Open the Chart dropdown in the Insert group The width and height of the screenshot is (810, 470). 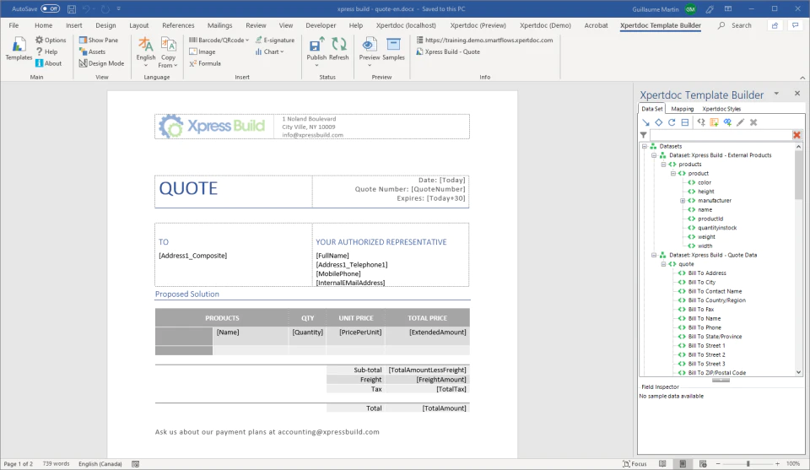click(x=269, y=51)
